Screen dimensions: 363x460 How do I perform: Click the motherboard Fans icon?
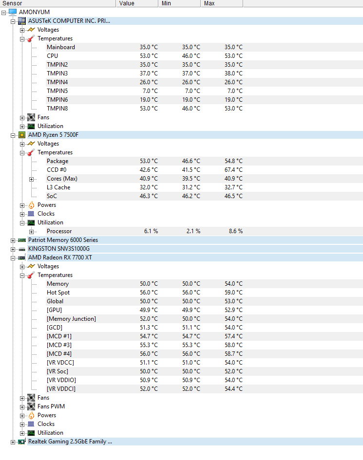click(31, 118)
